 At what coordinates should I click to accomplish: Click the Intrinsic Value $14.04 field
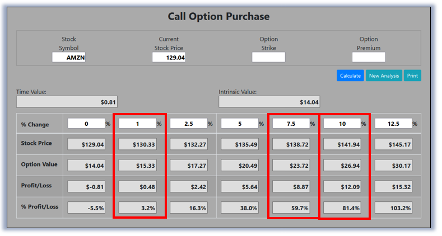pyautogui.click(x=269, y=102)
